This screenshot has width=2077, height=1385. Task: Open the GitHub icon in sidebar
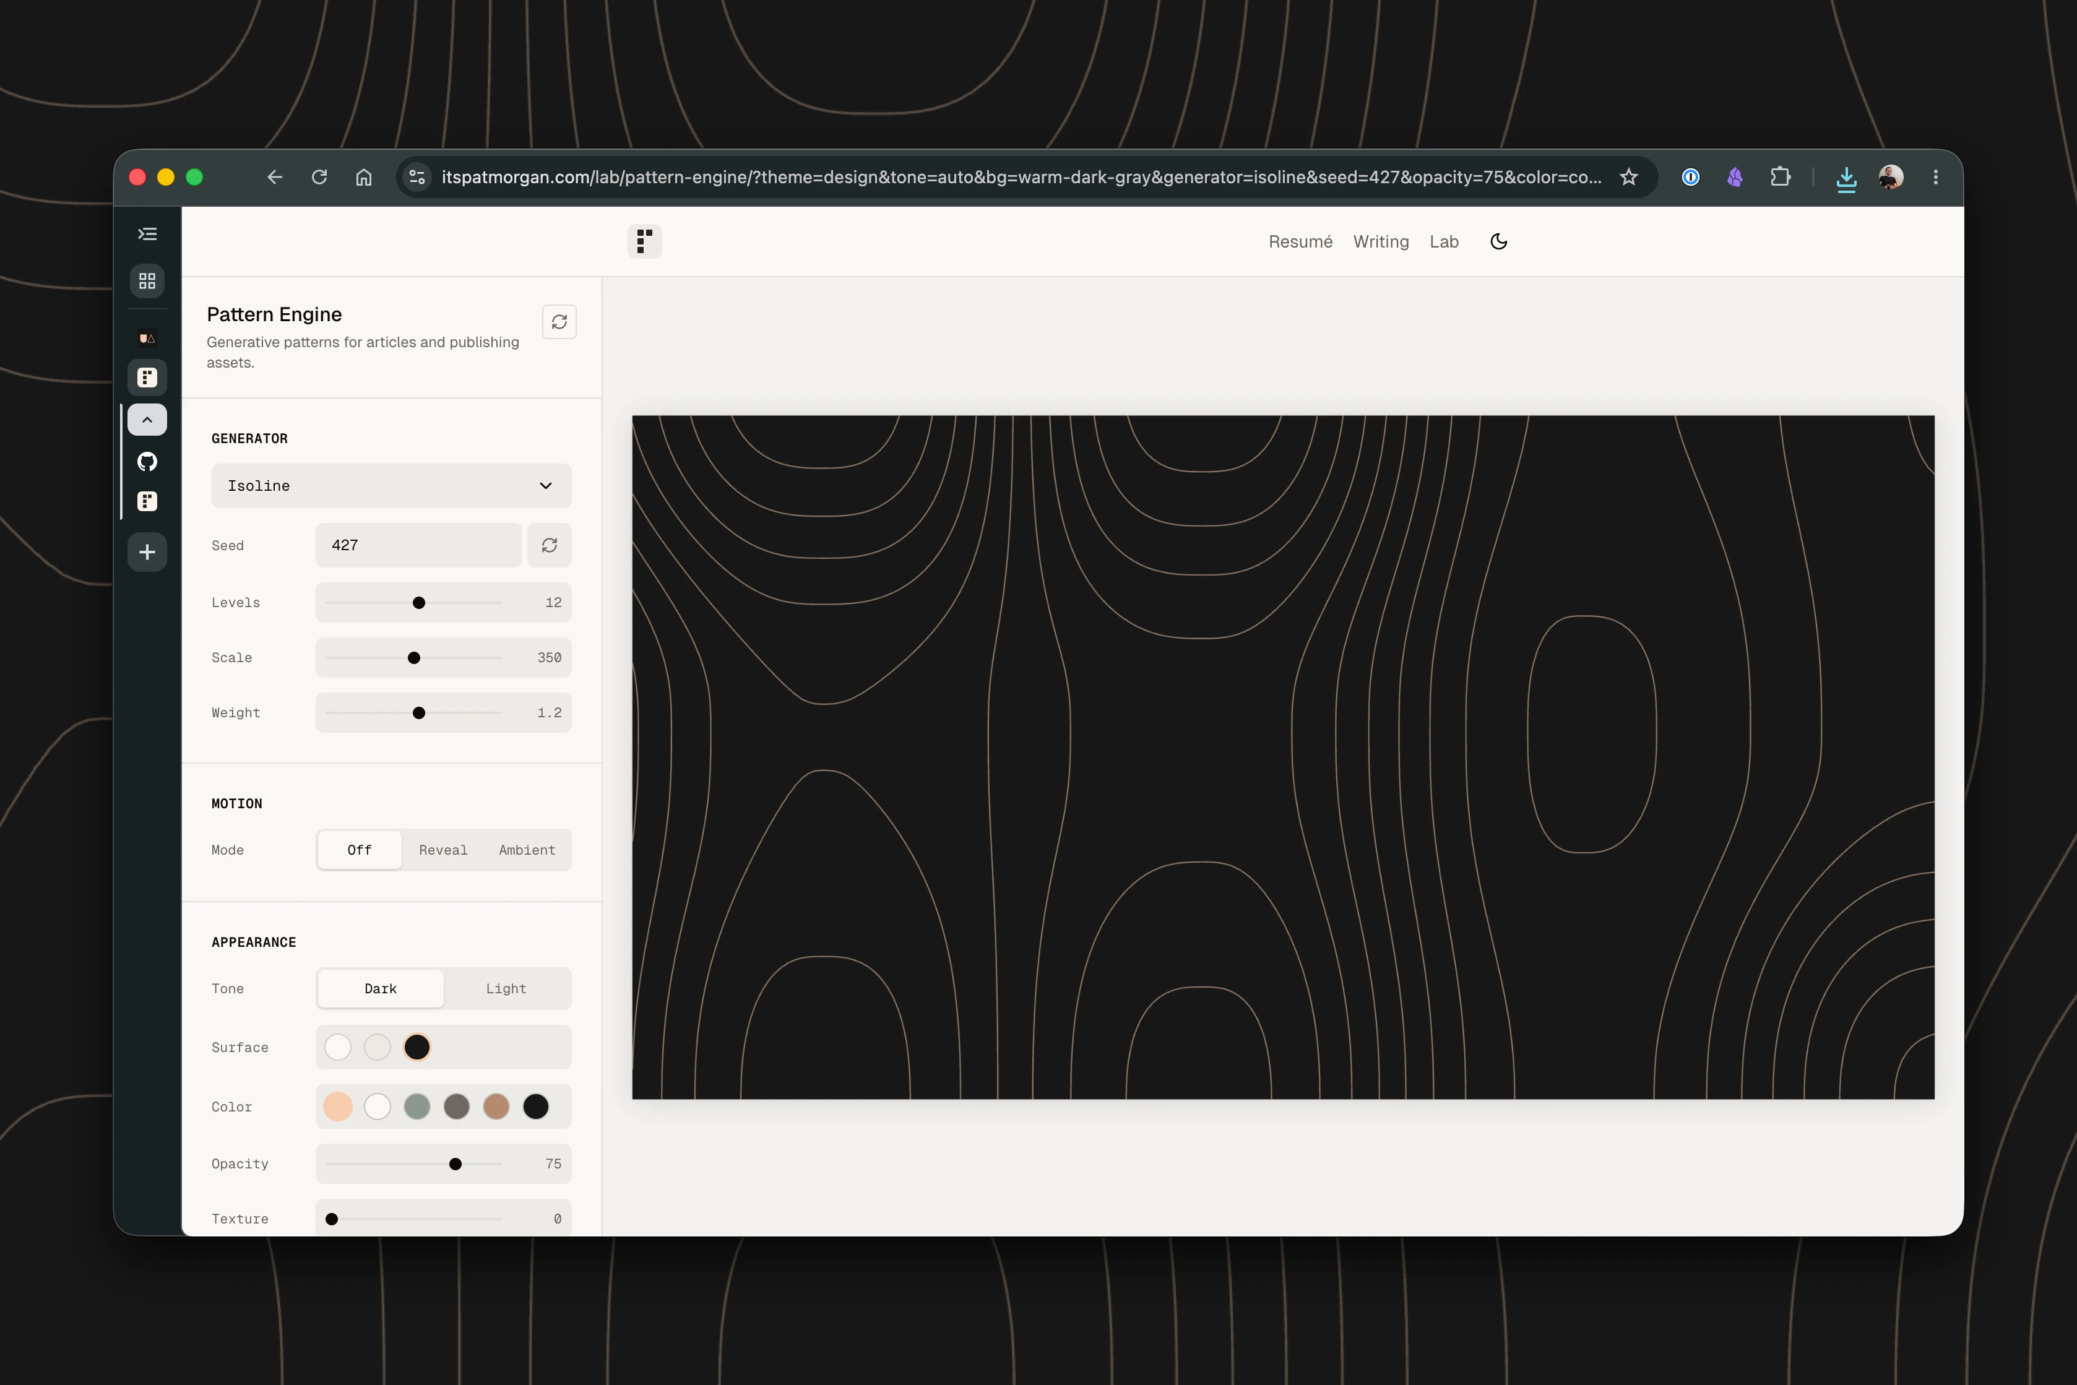pos(147,461)
